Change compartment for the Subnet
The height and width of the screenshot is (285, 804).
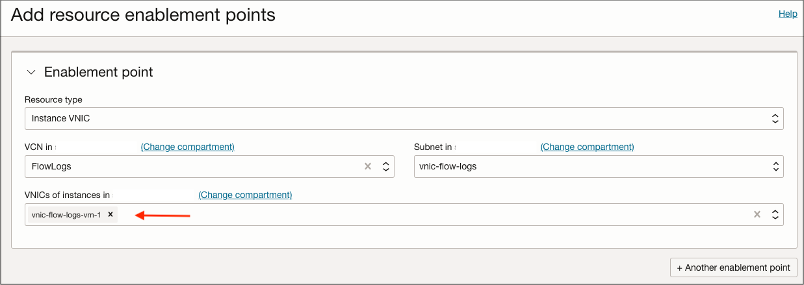587,147
